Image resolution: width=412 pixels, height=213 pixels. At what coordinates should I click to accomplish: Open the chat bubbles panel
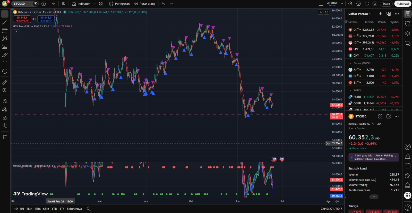pyautogui.click(x=408, y=44)
